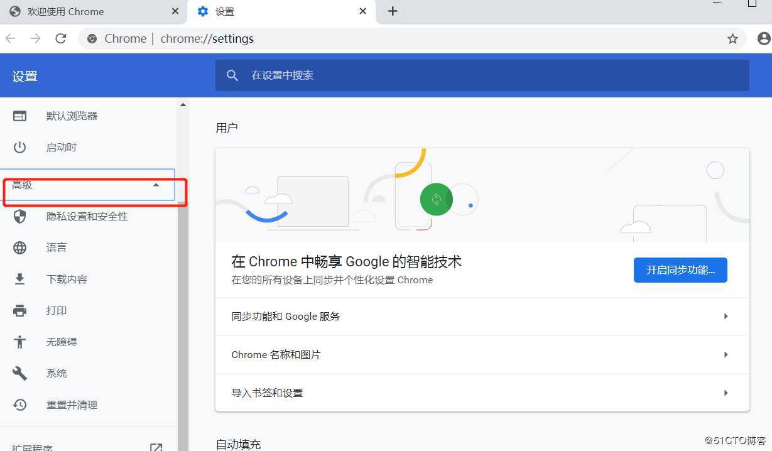Click arrow beside 导入书签和设置

click(726, 393)
